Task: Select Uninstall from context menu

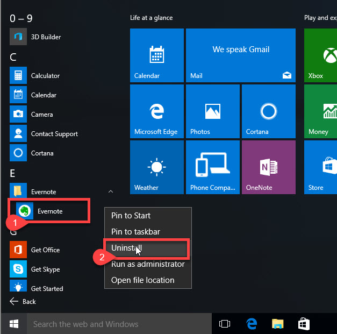Action: [148, 248]
